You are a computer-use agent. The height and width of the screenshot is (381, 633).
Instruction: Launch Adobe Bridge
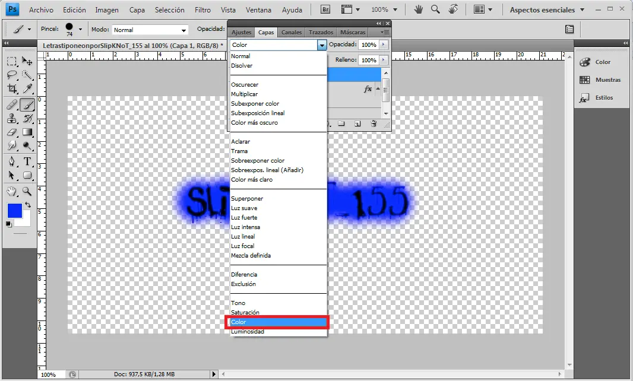click(x=325, y=9)
